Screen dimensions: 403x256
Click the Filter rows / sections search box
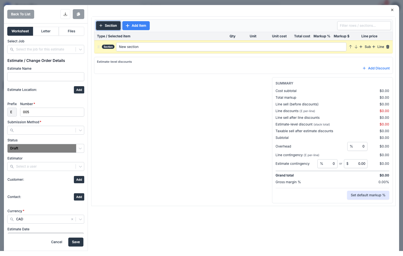click(x=364, y=26)
